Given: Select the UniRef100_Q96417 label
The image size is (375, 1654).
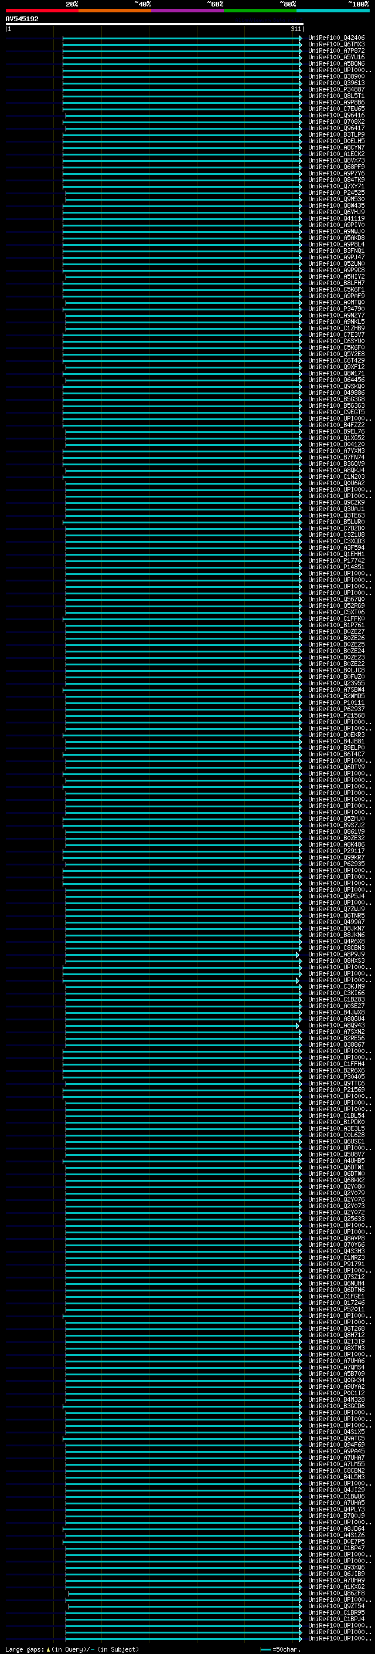Looking at the screenshot, I should point(336,128).
